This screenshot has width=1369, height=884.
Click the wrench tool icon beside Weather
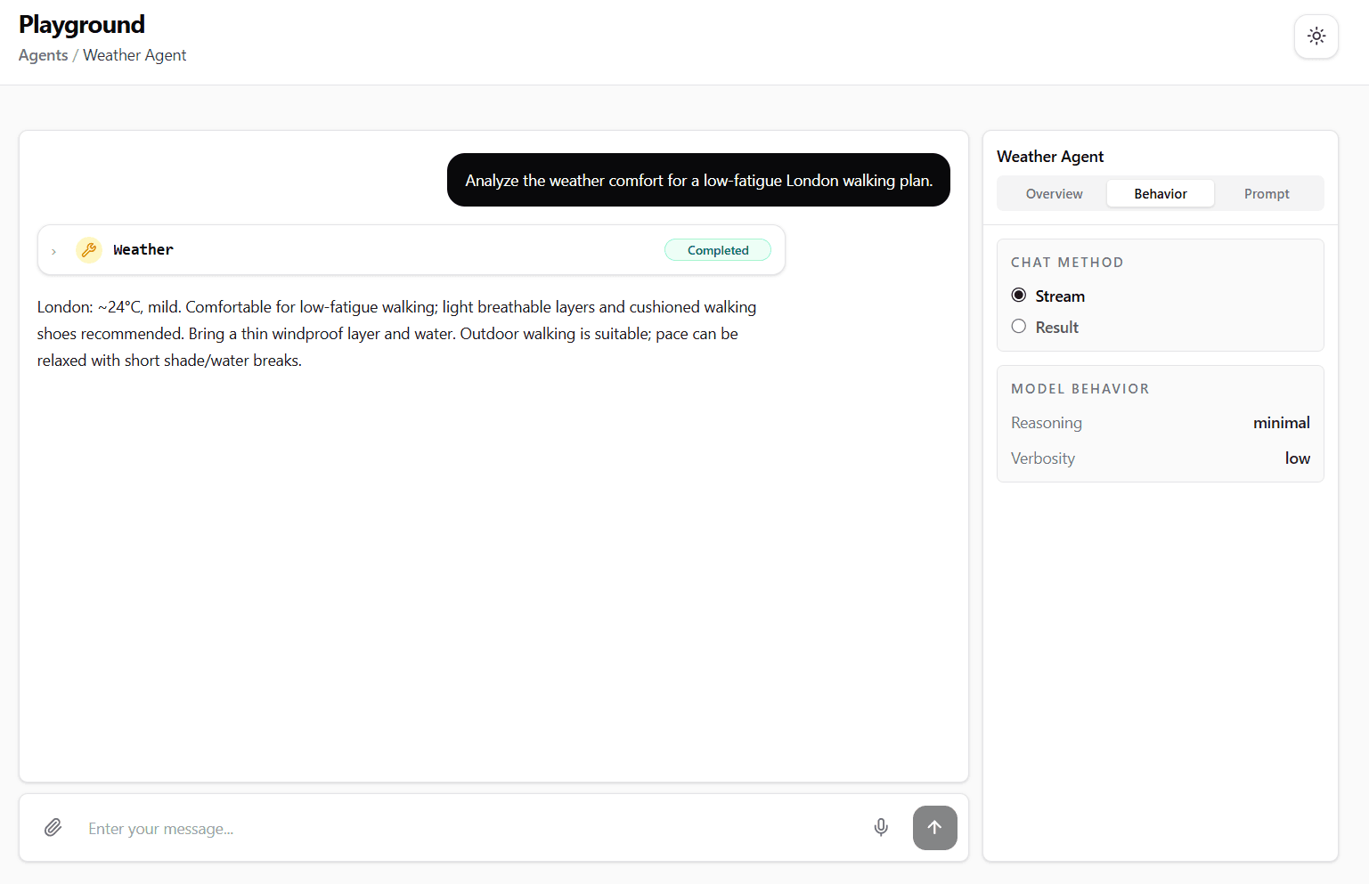click(89, 250)
